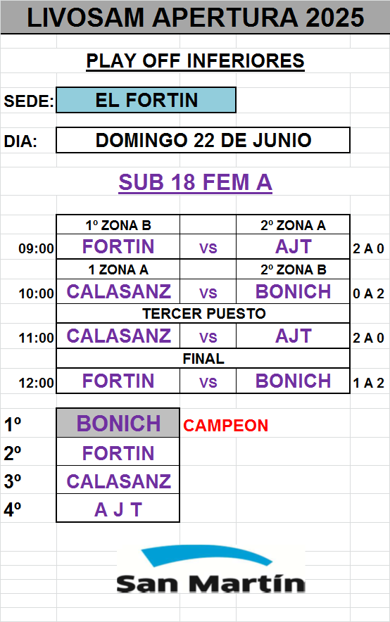Select the 0 A 2 score cell
Viewport: 390px width, 622px height.
click(369, 293)
